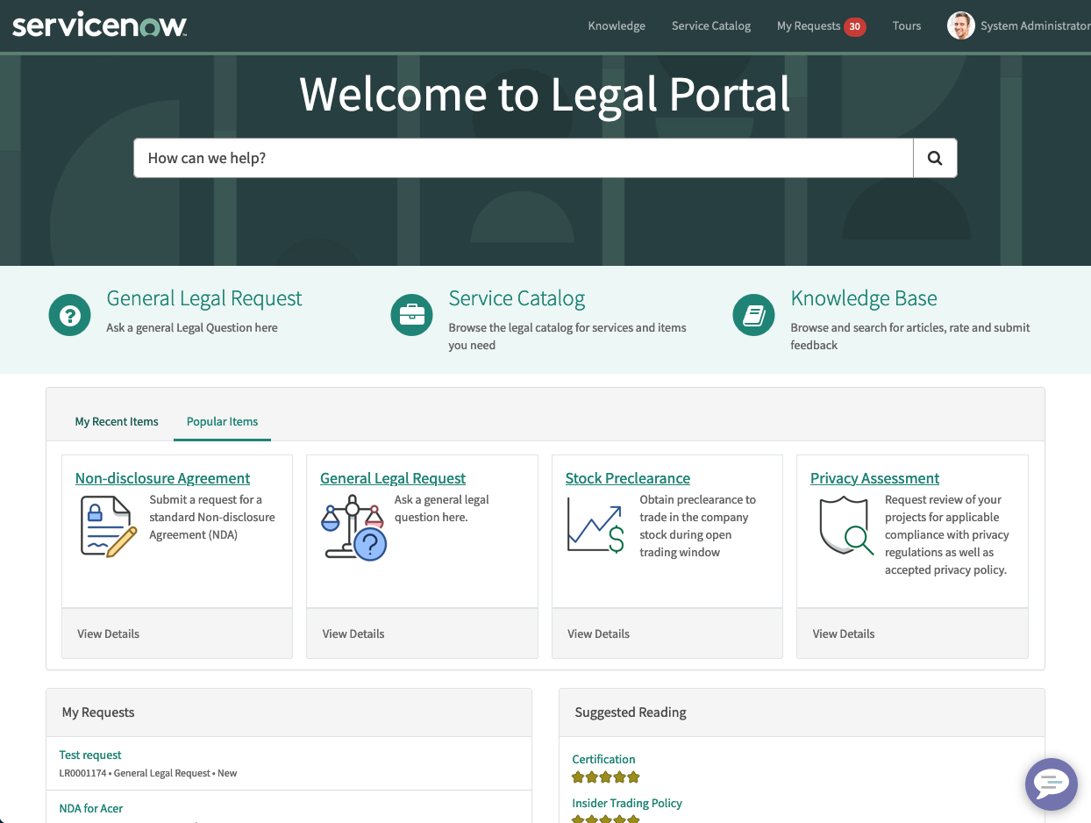Click the Knowledge Base book icon
Image resolution: width=1091 pixels, height=823 pixels.
click(754, 315)
